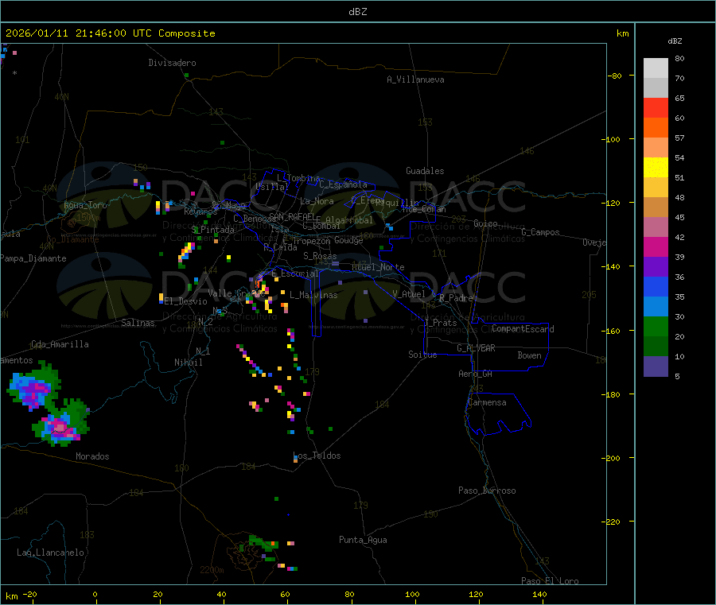Click the 42 dBZ pink legend swatch
This screenshot has width=716, height=605.
click(x=656, y=227)
